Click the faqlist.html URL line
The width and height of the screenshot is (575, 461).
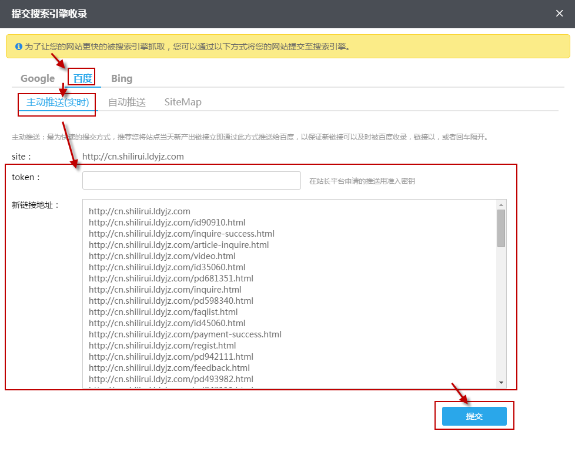click(x=163, y=312)
